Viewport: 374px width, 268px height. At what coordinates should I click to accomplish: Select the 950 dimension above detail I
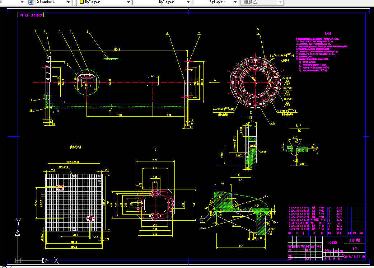[155, 160]
